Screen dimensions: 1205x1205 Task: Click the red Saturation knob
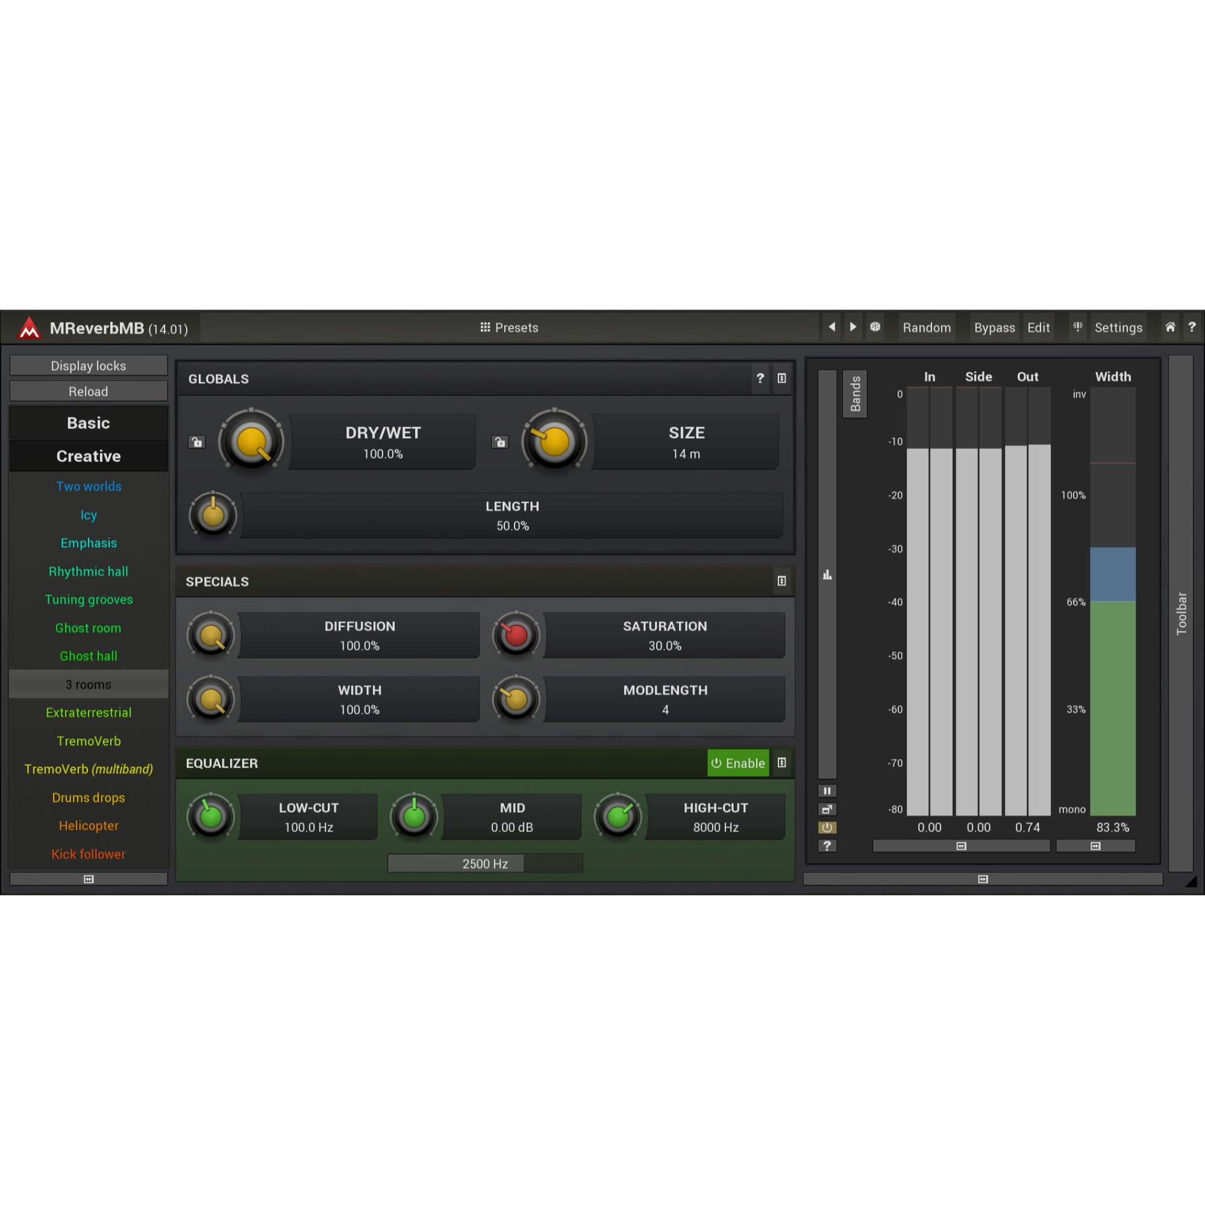pyautogui.click(x=516, y=636)
